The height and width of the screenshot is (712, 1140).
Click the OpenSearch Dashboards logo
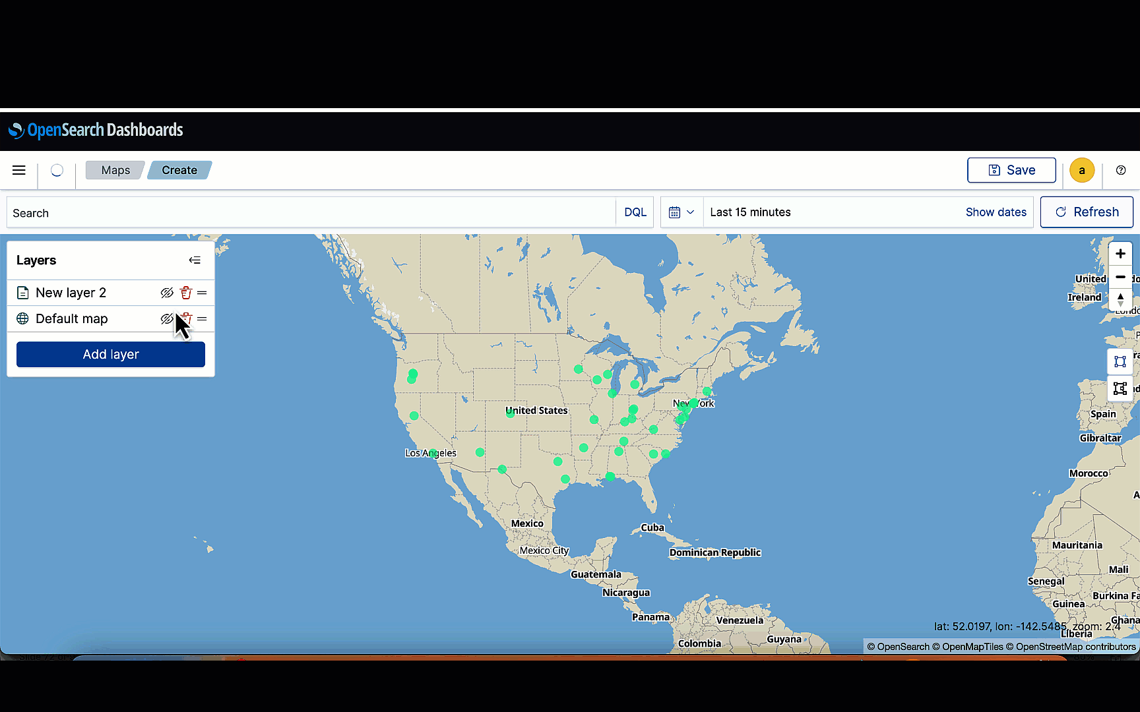tap(96, 130)
